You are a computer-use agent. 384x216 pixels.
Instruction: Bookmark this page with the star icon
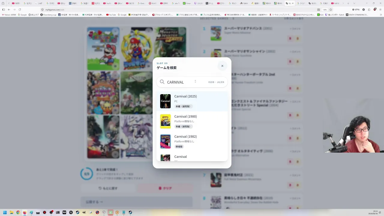pyautogui.click(x=331, y=10)
